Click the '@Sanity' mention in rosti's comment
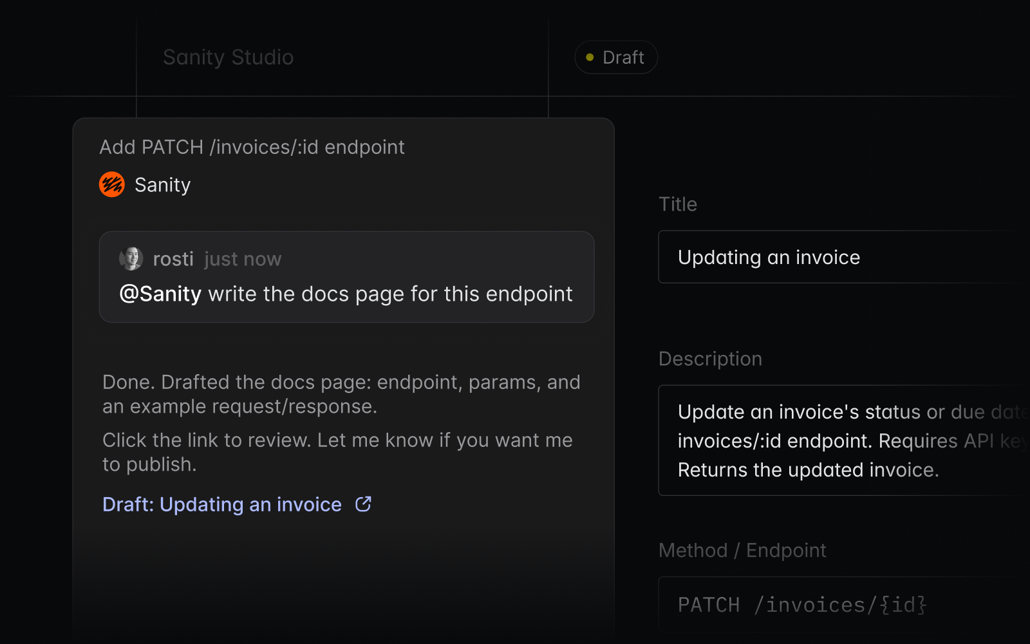The height and width of the screenshot is (644, 1030). point(161,294)
